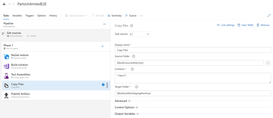
Task: Click the Contents info icon
Action: click(132, 69)
